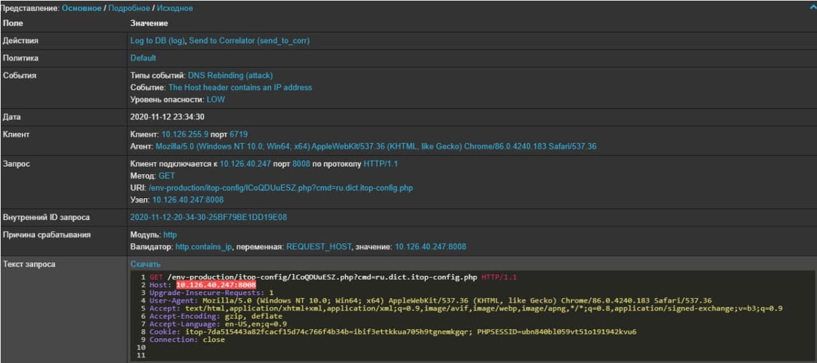Click highlighted Host value in request text
This screenshot has width=817, height=363.
[x=216, y=285]
